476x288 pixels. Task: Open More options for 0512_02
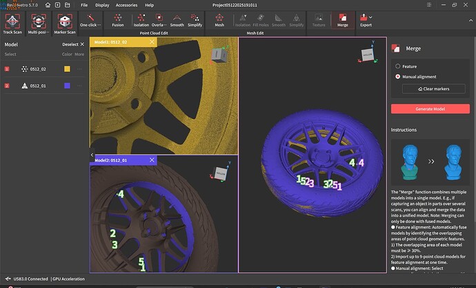pos(79,69)
